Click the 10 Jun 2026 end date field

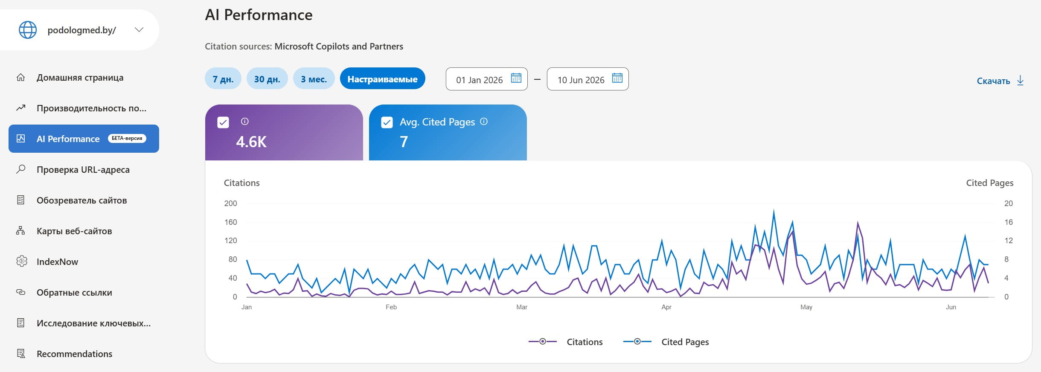(x=587, y=79)
